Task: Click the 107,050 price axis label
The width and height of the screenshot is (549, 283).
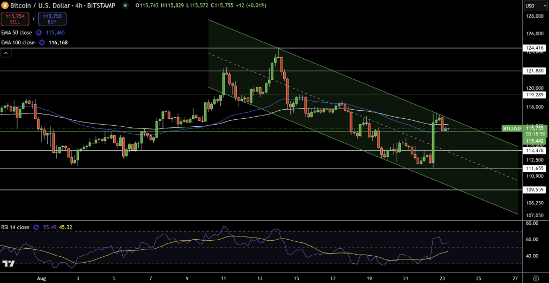Action: (533, 216)
